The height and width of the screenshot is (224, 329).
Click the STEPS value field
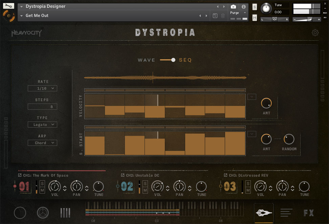tap(42, 107)
